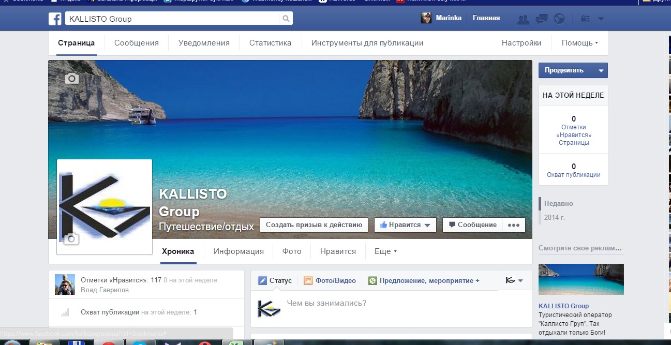Select the Фото/Видео post type

pos(330,281)
